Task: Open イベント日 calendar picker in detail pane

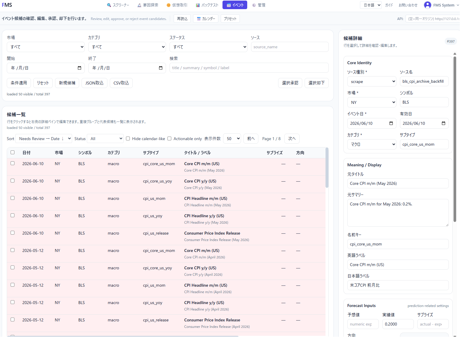Action: pos(391,123)
